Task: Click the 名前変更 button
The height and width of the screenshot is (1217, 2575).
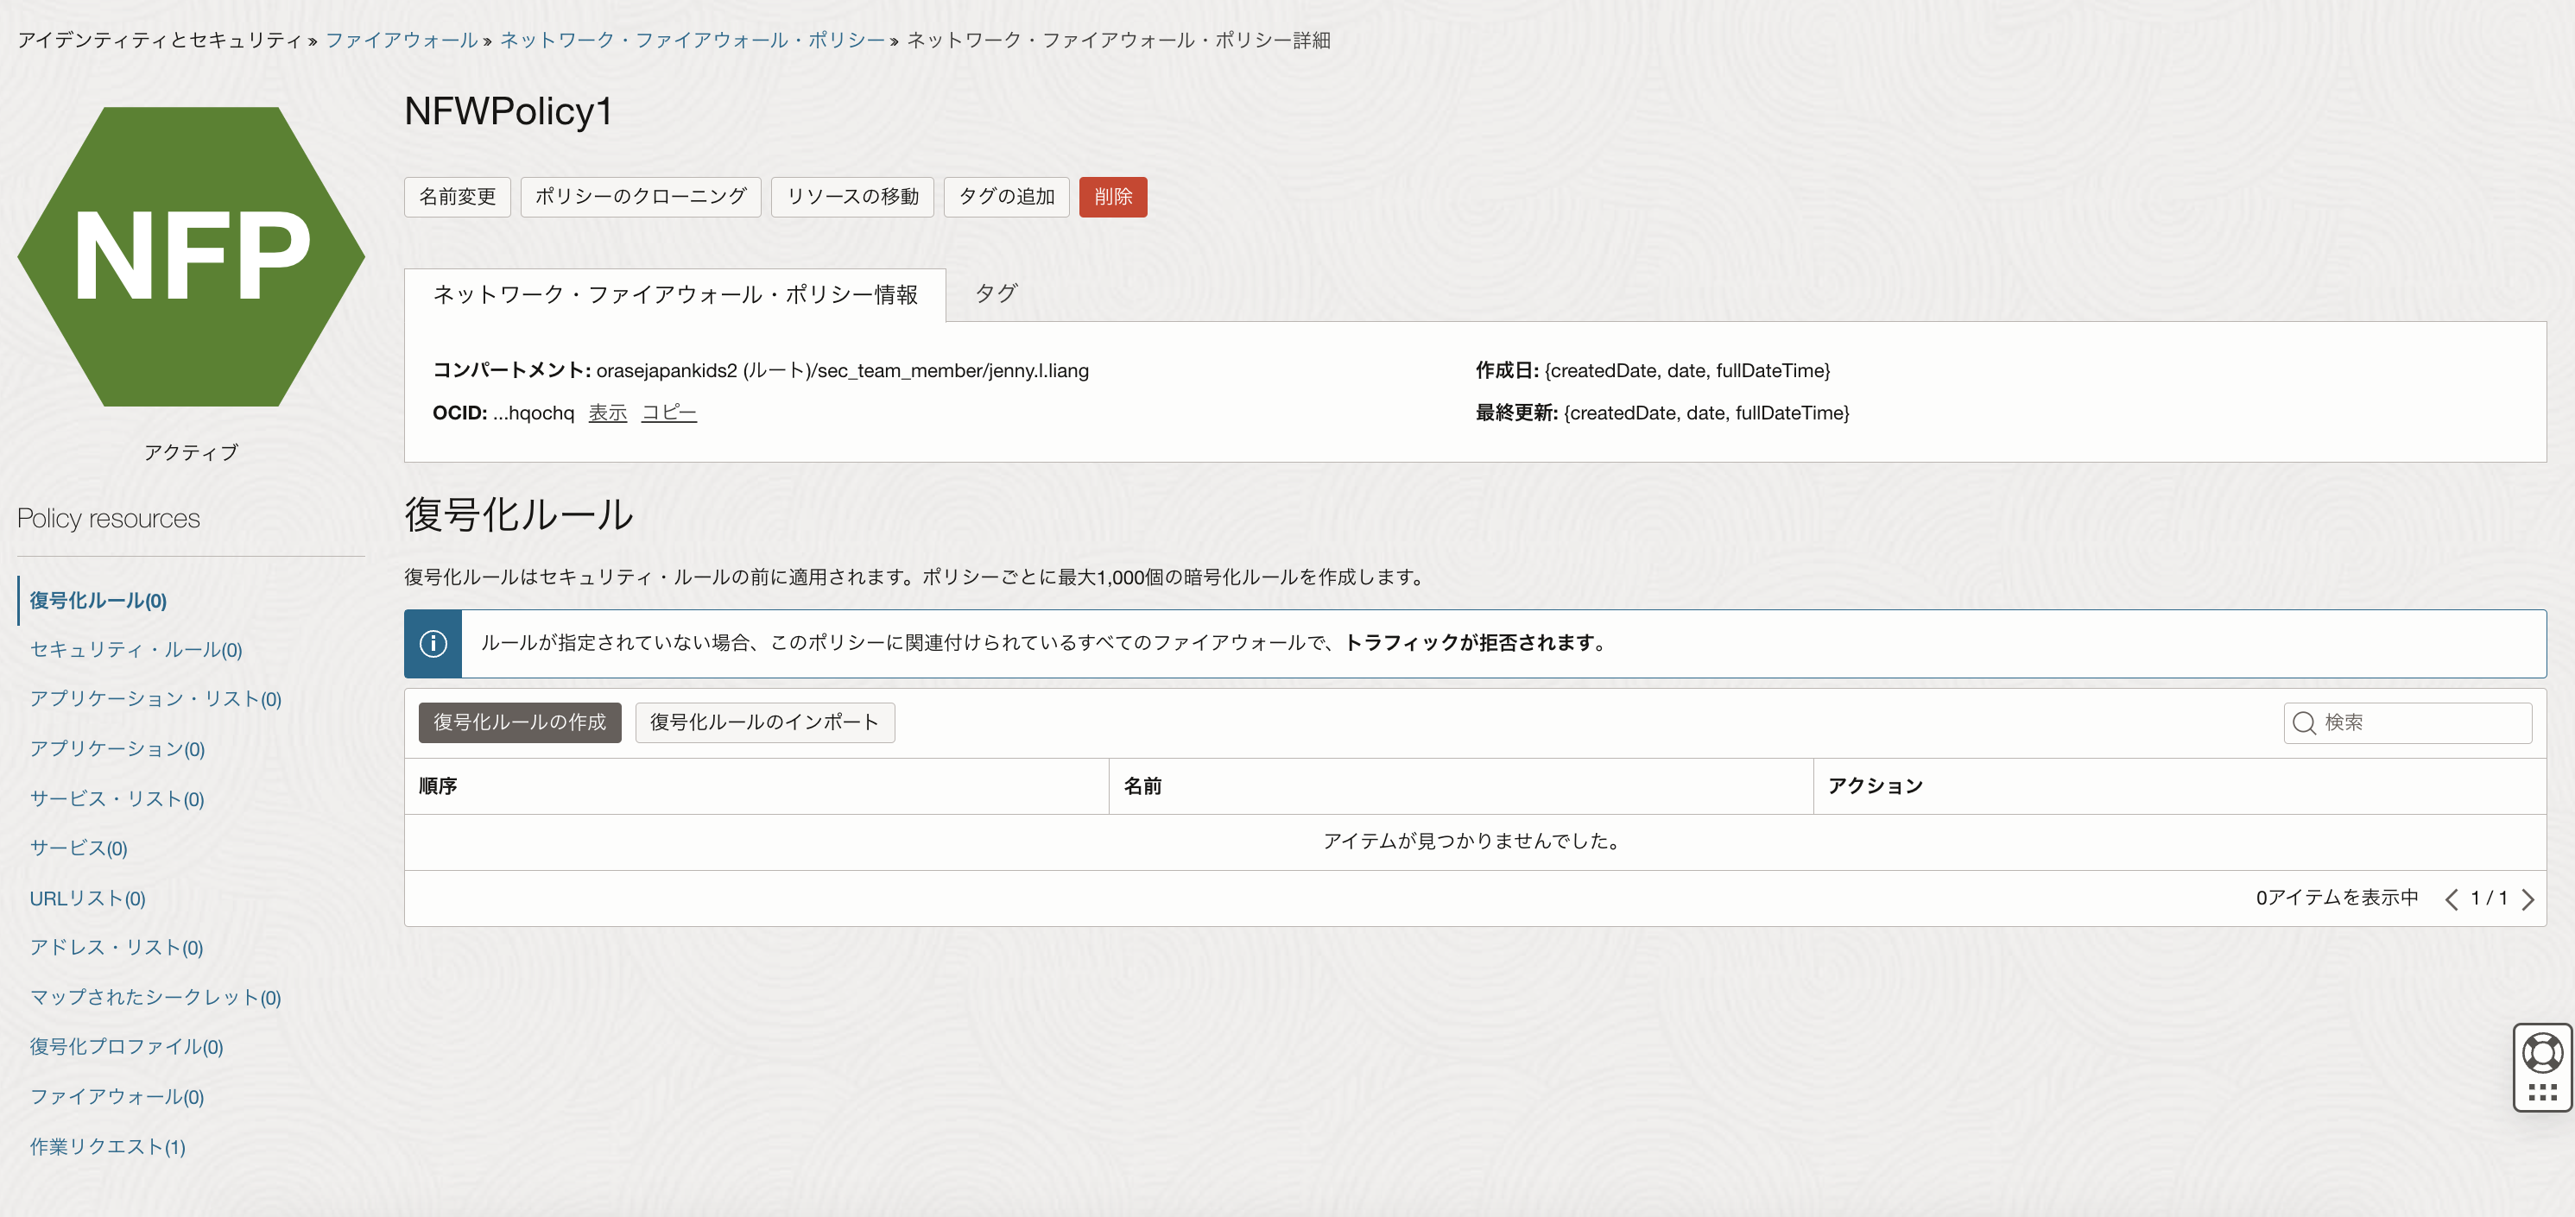Action: coord(457,197)
